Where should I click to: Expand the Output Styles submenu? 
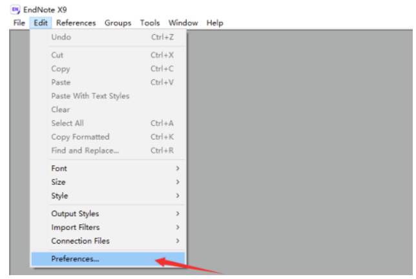pos(109,214)
